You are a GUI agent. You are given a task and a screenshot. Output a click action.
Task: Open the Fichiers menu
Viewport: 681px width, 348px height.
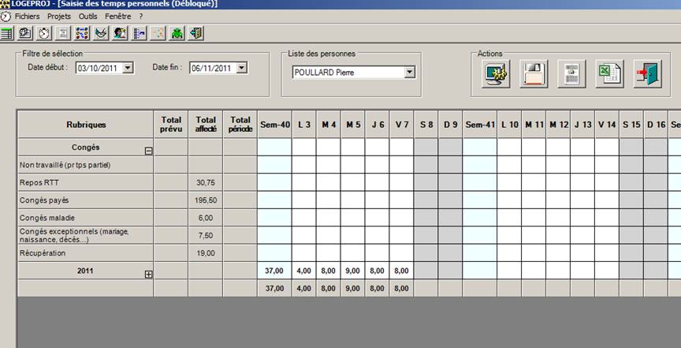[28, 16]
